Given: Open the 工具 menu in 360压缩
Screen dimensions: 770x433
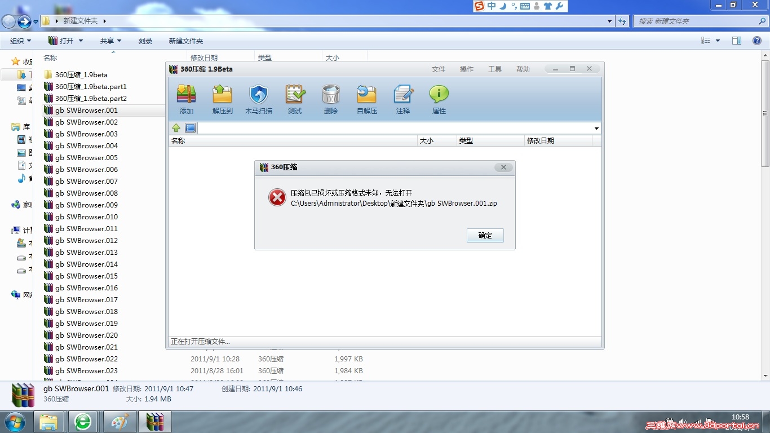Looking at the screenshot, I should tap(495, 69).
